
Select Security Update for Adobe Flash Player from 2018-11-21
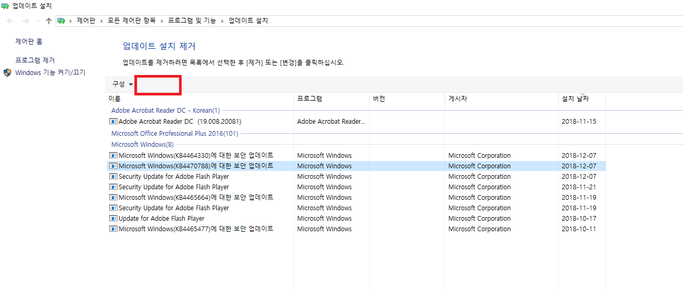point(174,187)
